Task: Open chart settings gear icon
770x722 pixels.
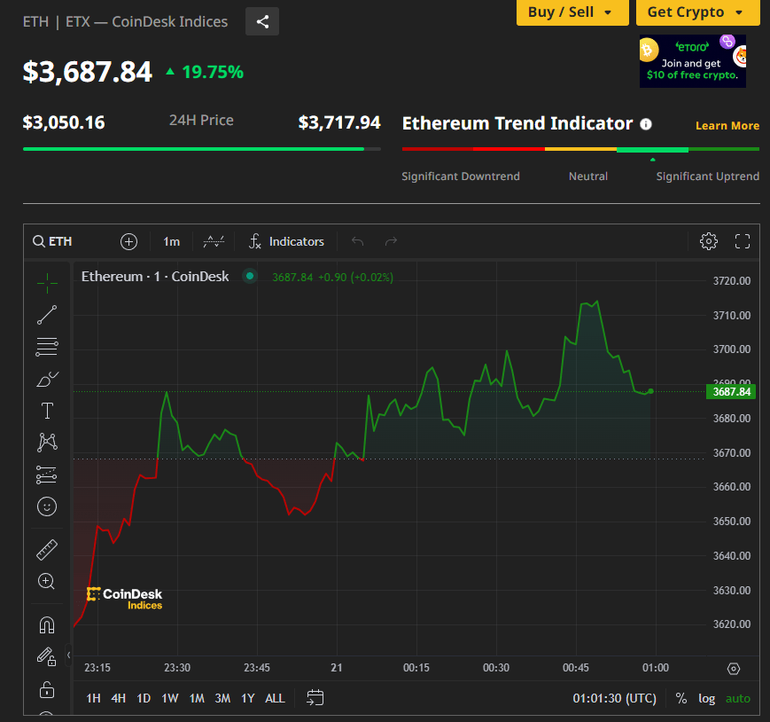Action: point(708,241)
